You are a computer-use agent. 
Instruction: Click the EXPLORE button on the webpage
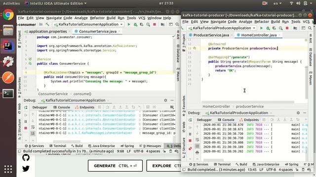pos(163,166)
